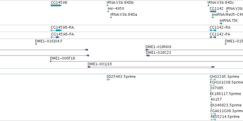This screenshot has width=243, height=121.
Task: Click the snRNA:7SK label text
Action: point(229,21)
